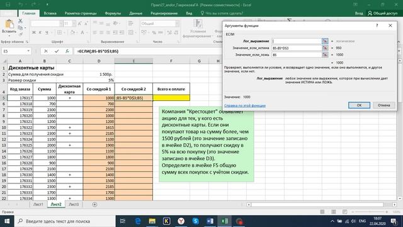This screenshot has width=403, height=227.
Task: Collapse dialog button beside Значение_если_истина field
Action: click(325, 48)
